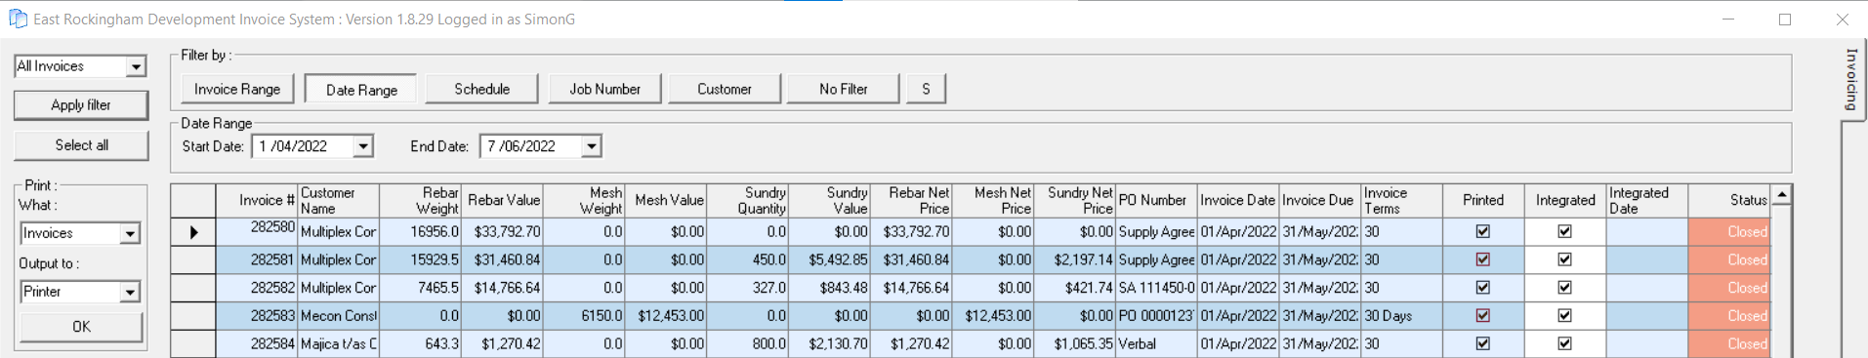The image size is (1868, 358).
Task: Click the End Date field value 7/06/2022
Action: [x=521, y=146]
